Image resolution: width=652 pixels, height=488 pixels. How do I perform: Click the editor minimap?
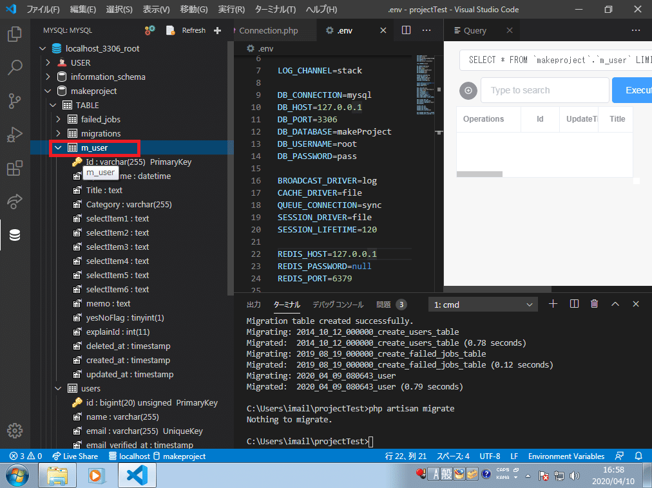[425, 85]
